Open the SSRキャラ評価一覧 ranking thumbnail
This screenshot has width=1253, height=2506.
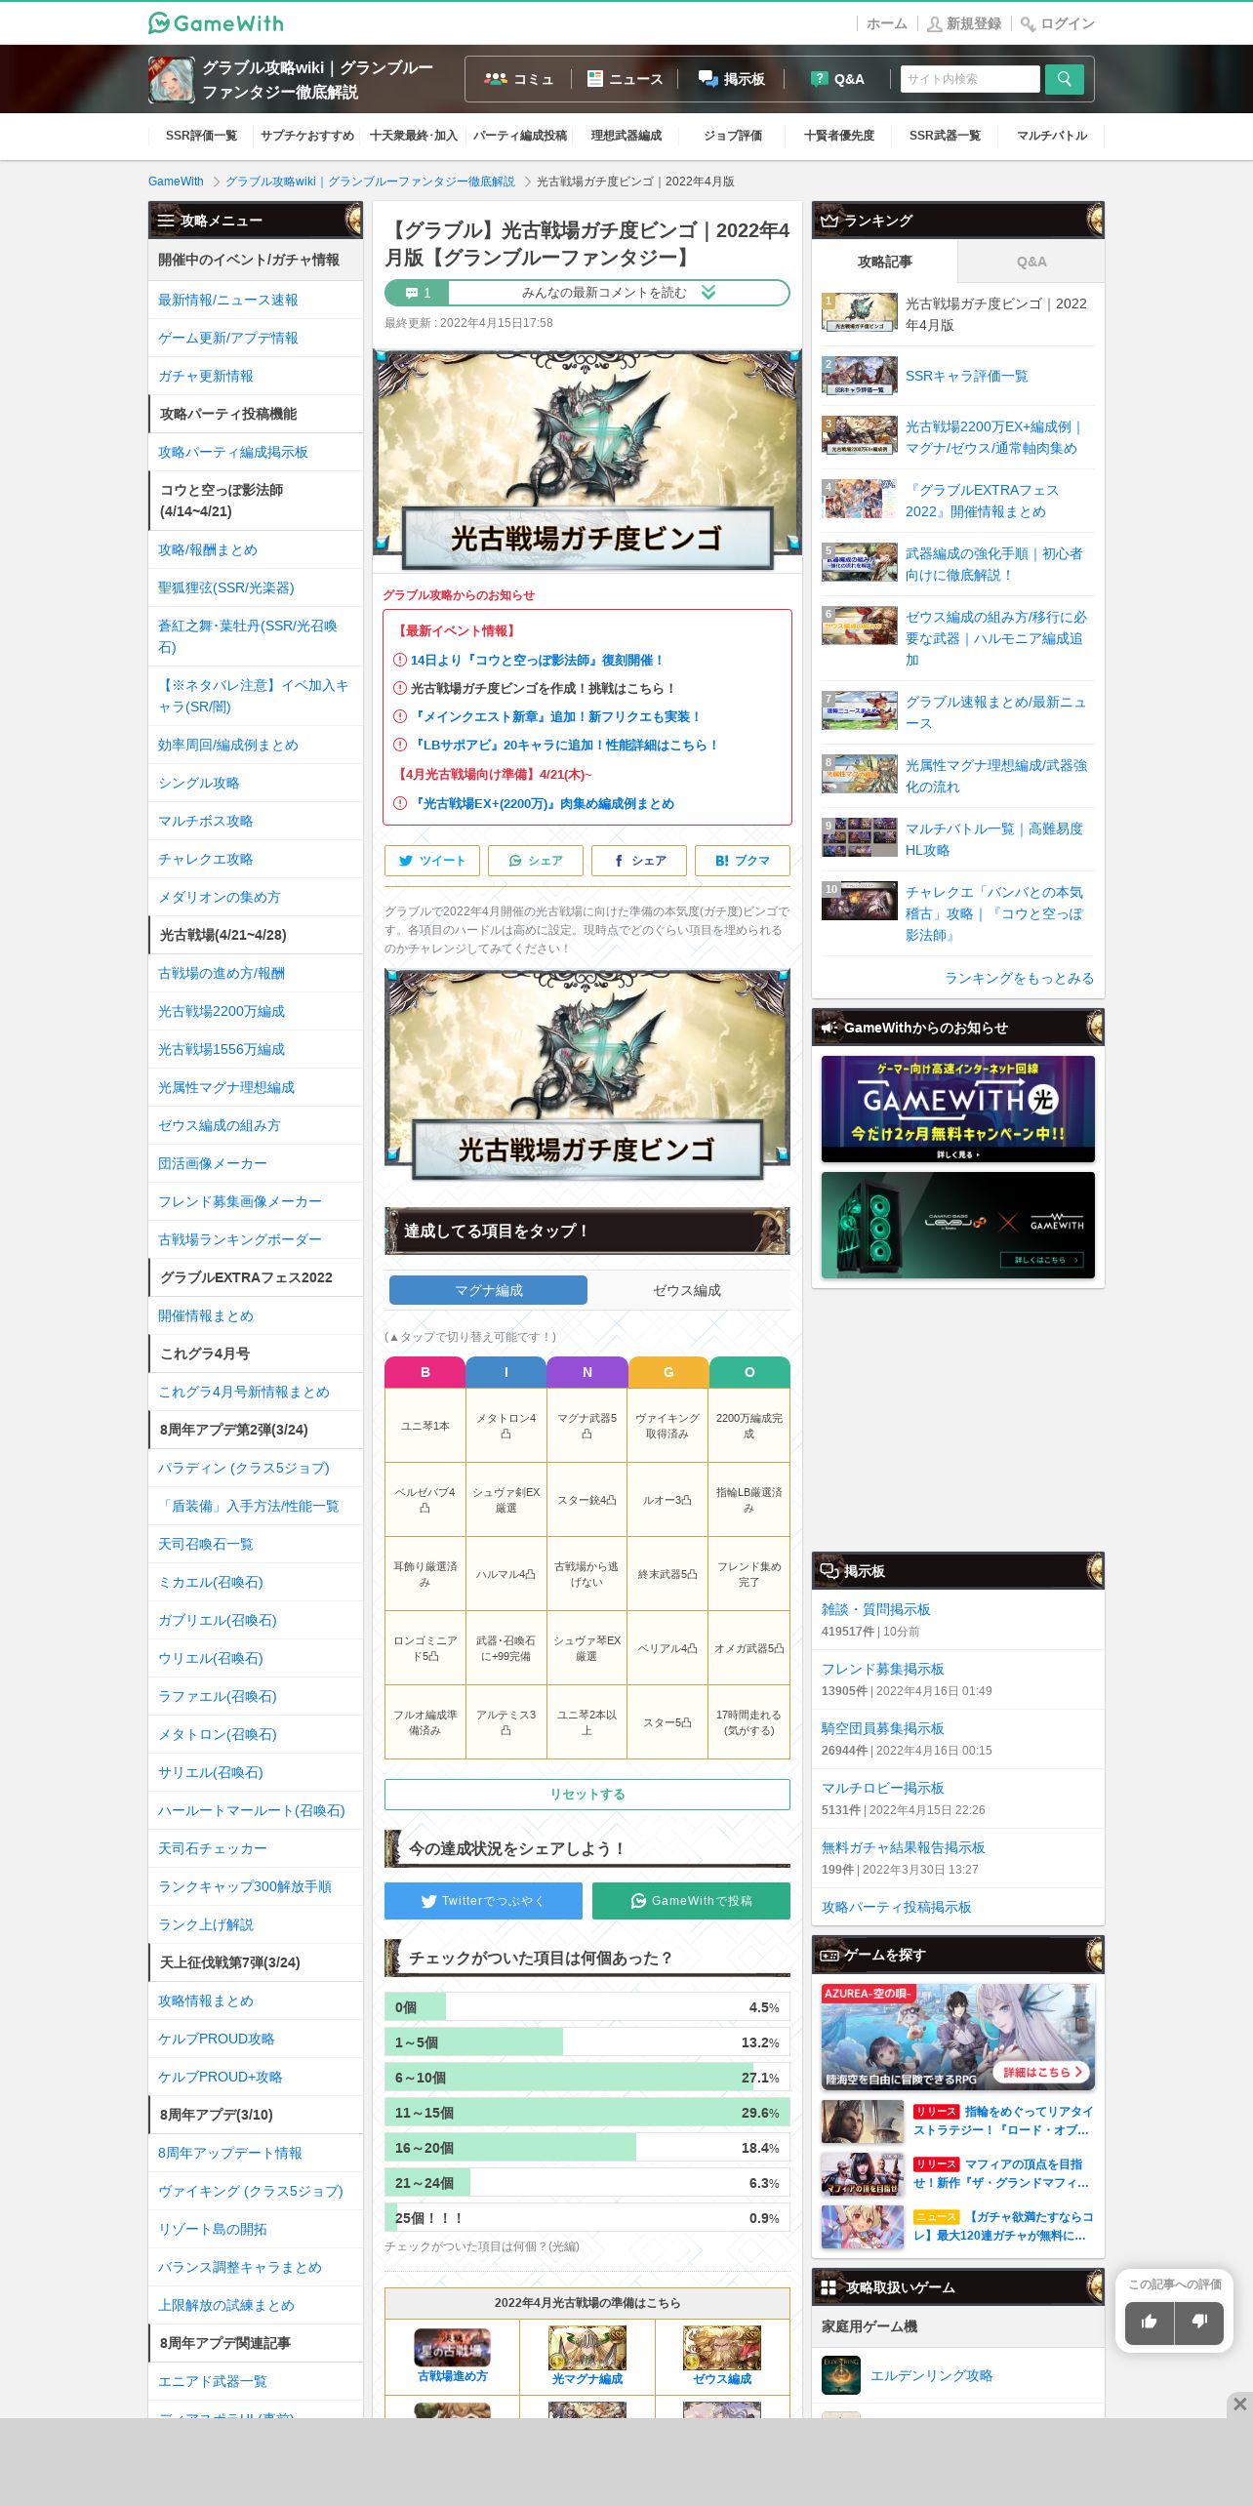tap(860, 376)
